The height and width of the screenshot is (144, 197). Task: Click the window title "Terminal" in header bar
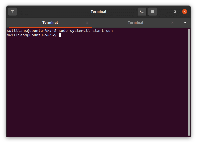click(98, 12)
